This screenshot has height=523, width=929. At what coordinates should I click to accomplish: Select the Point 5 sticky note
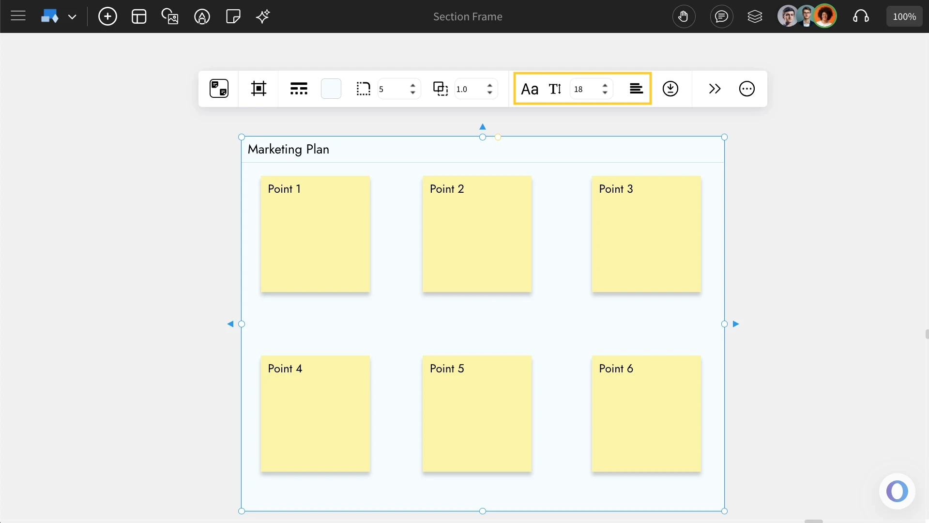point(476,414)
